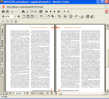The width and height of the screenshot is (109, 99).
Task: Go to first page in top toolbar
Action: (46, 11)
